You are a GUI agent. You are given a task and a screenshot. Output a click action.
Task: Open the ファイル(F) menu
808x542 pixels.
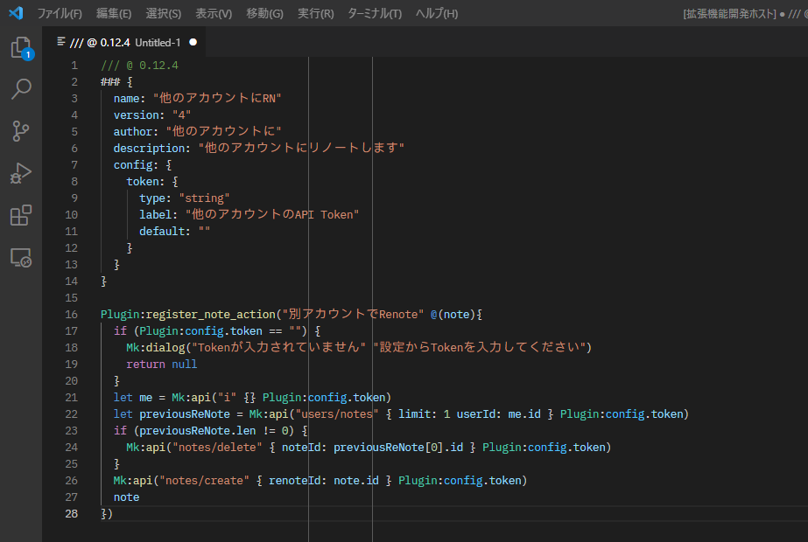(x=60, y=13)
